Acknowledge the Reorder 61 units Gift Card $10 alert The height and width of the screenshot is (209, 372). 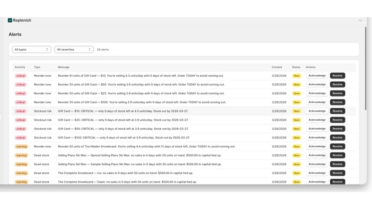coord(317,76)
